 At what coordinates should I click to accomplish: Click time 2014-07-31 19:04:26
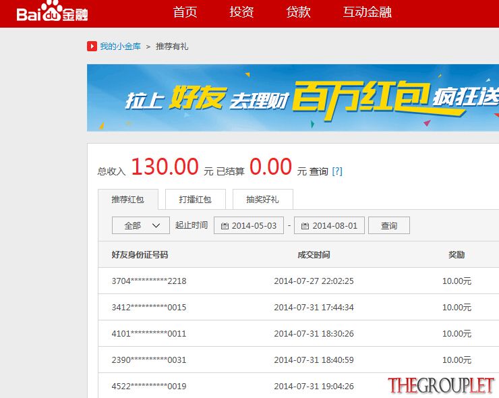pos(314,387)
